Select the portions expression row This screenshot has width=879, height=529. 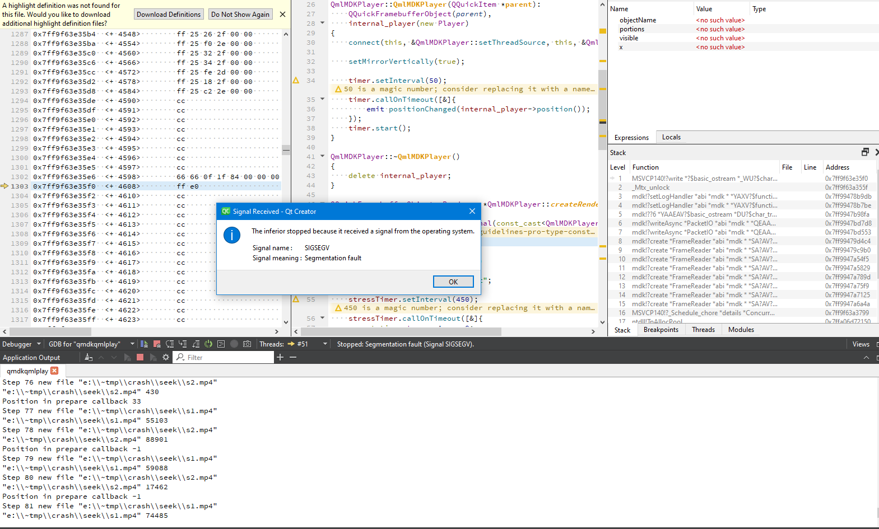pos(742,29)
